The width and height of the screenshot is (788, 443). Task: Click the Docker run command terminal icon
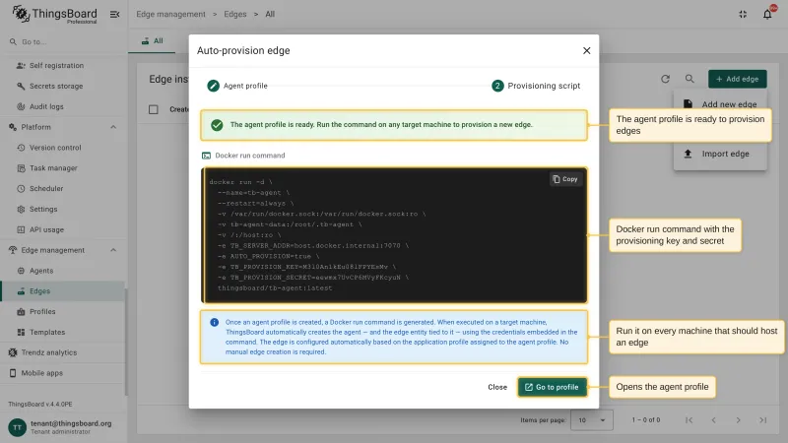click(x=206, y=156)
